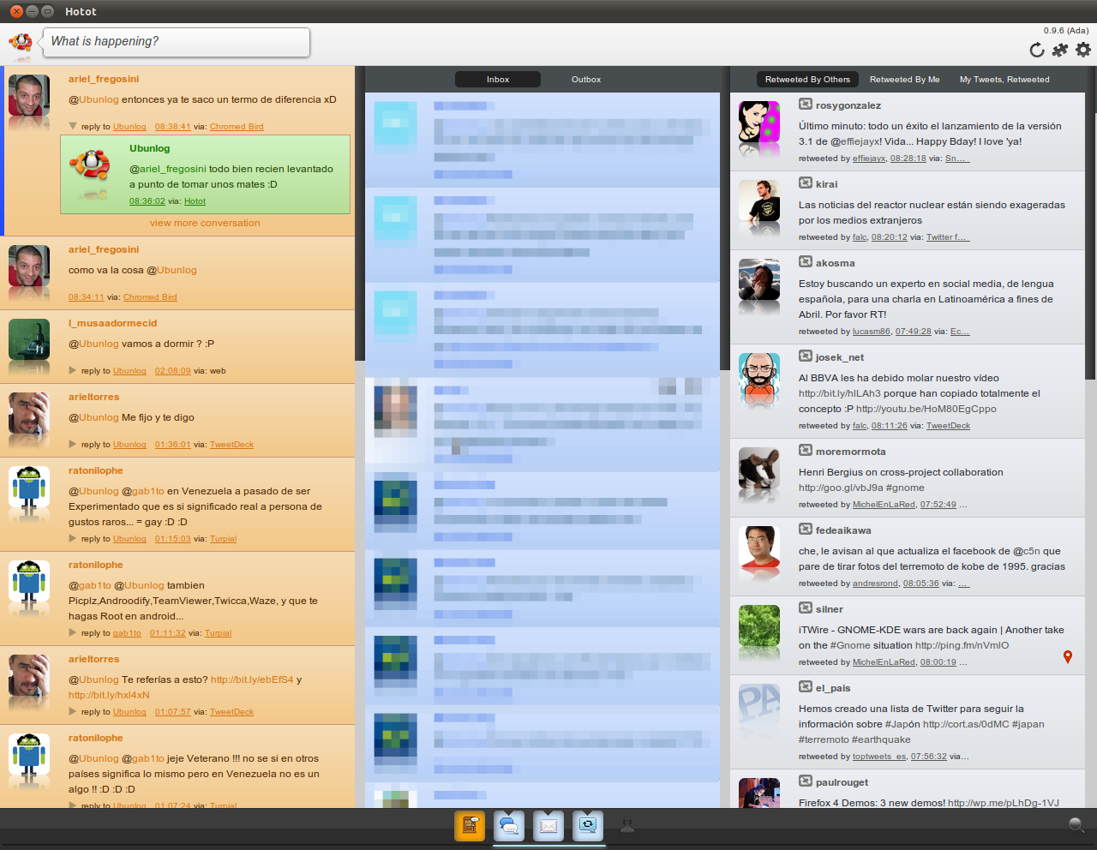Click rosygonzalez's avatar thumbnail
Screen dimensions: 1097x850
[759, 123]
